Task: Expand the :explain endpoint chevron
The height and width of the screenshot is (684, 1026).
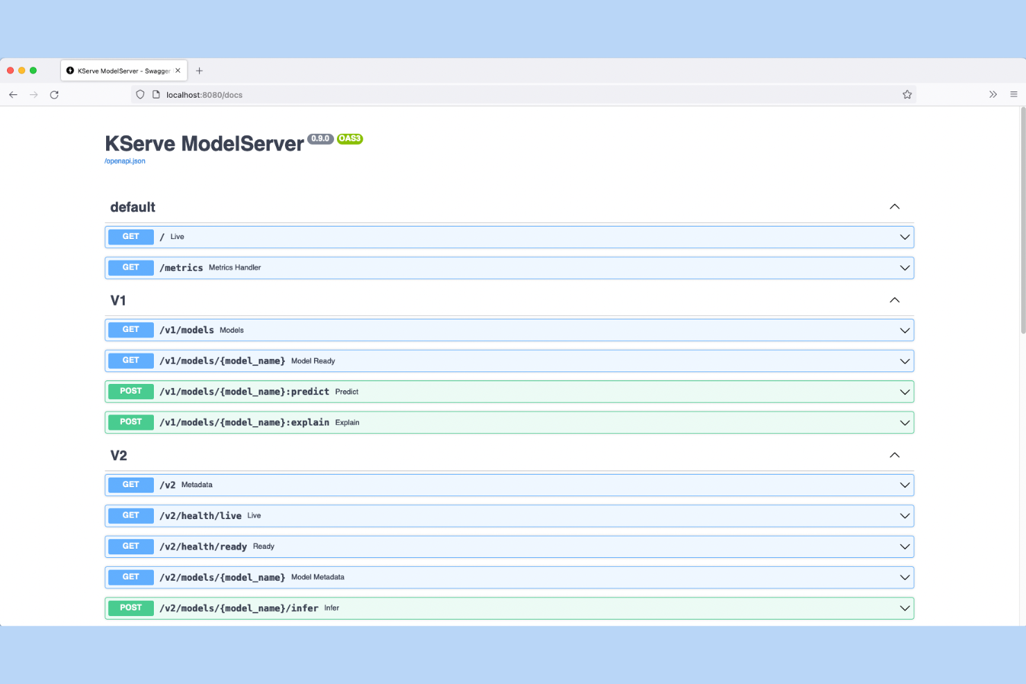Action: (905, 423)
